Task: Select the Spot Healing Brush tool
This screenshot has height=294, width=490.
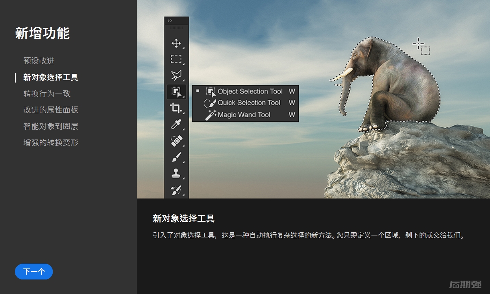Action: [176, 141]
